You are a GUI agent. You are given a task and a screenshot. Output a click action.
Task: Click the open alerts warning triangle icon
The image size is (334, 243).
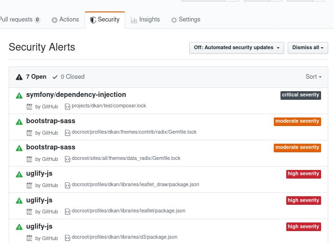coord(19,77)
